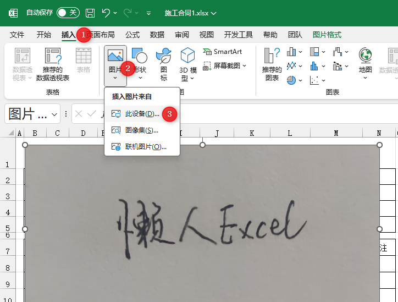Choose 图像集(S)... stock images option
The height and width of the screenshot is (302, 398).
[x=142, y=130]
